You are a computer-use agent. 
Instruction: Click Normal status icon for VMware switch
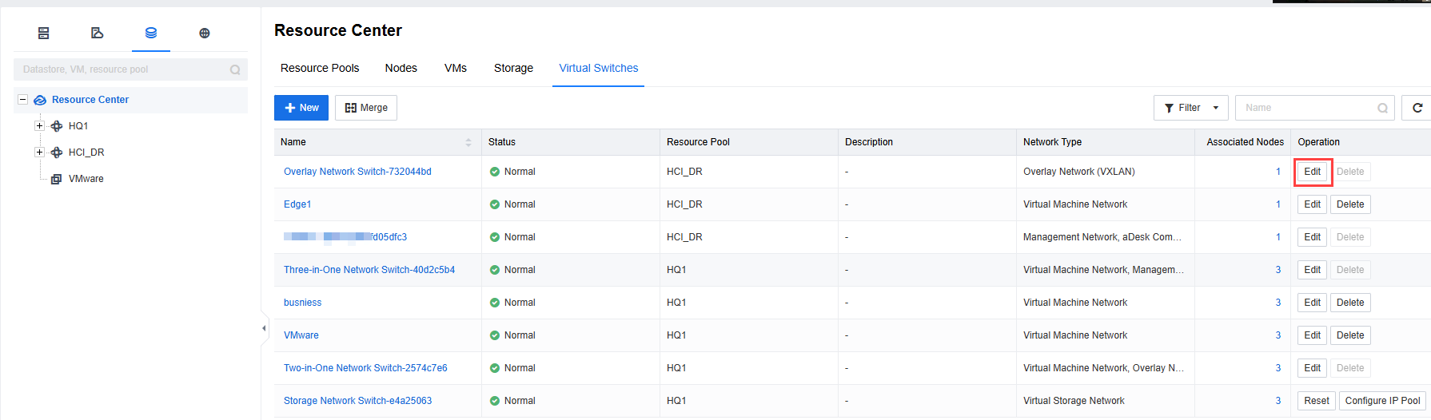click(495, 335)
